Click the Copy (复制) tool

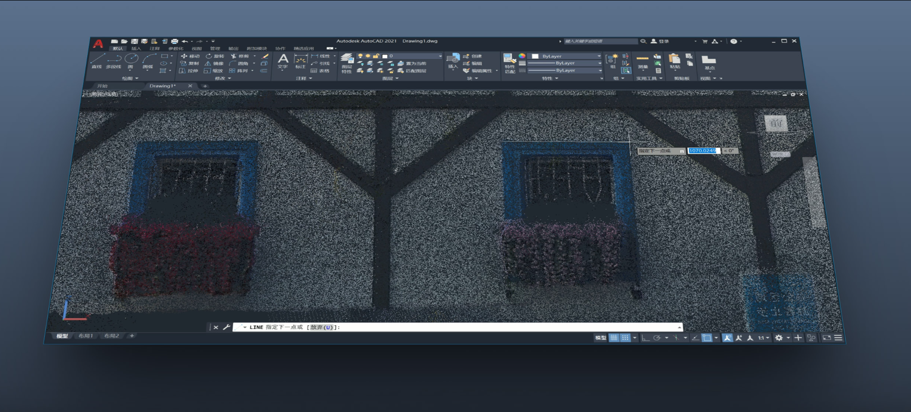[x=190, y=64]
